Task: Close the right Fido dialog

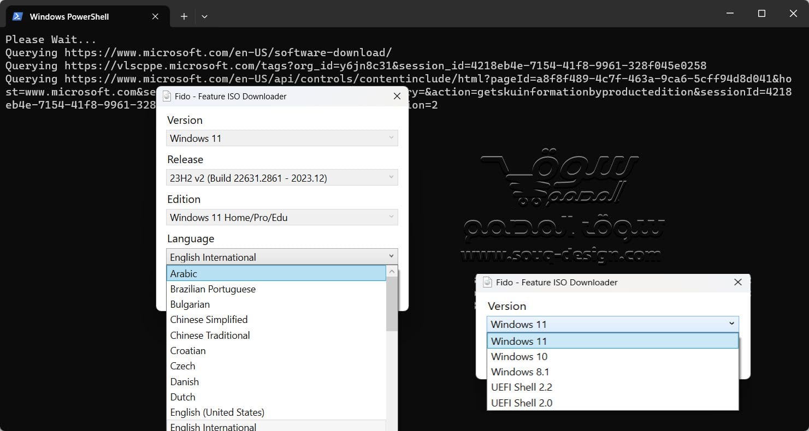Action: (x=738, y=282)
